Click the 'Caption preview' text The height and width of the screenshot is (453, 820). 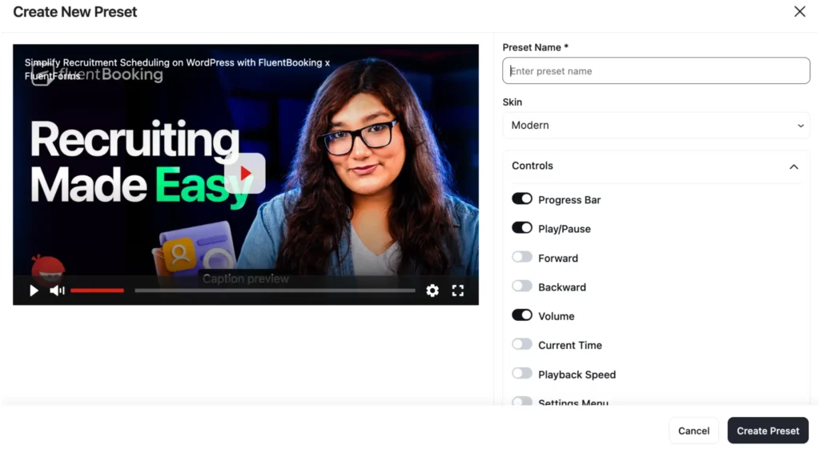click(x=246, y=279)
